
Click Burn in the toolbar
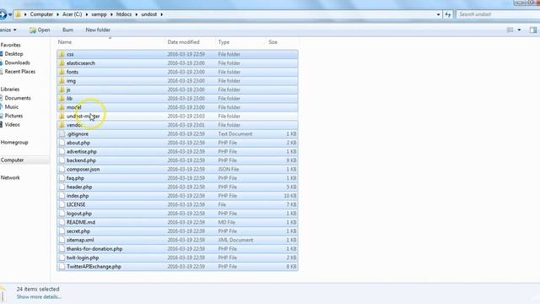[x=67, y=30]
